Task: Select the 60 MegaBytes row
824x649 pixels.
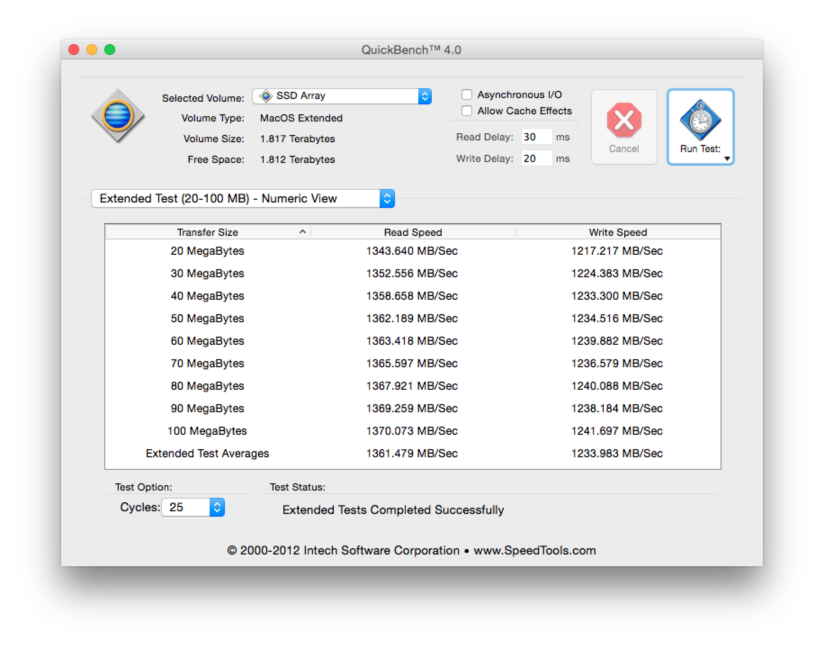Action: (x=413, y=341)
